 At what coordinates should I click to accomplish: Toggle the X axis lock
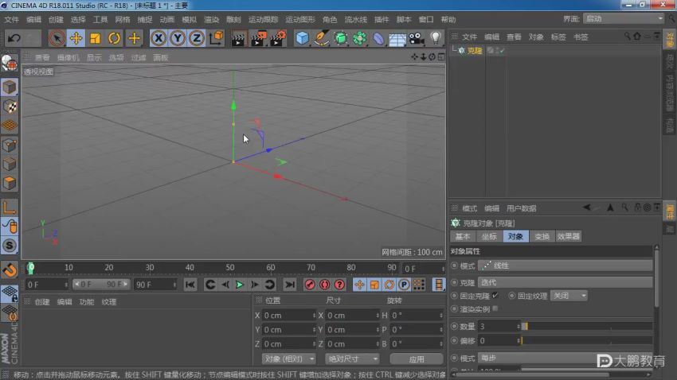point(158,38)
